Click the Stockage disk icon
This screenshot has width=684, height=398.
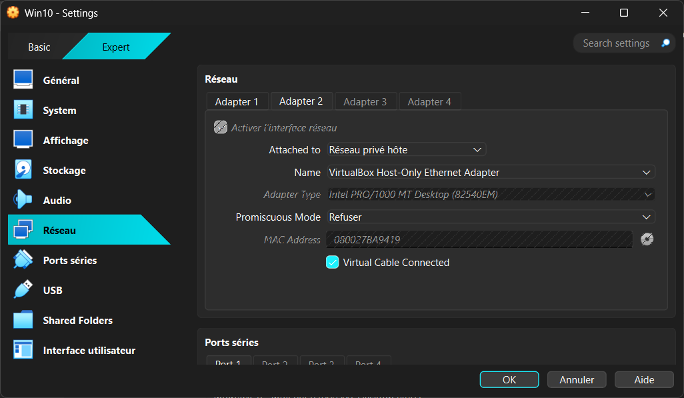pyautogui.click(x=23, y=170)
